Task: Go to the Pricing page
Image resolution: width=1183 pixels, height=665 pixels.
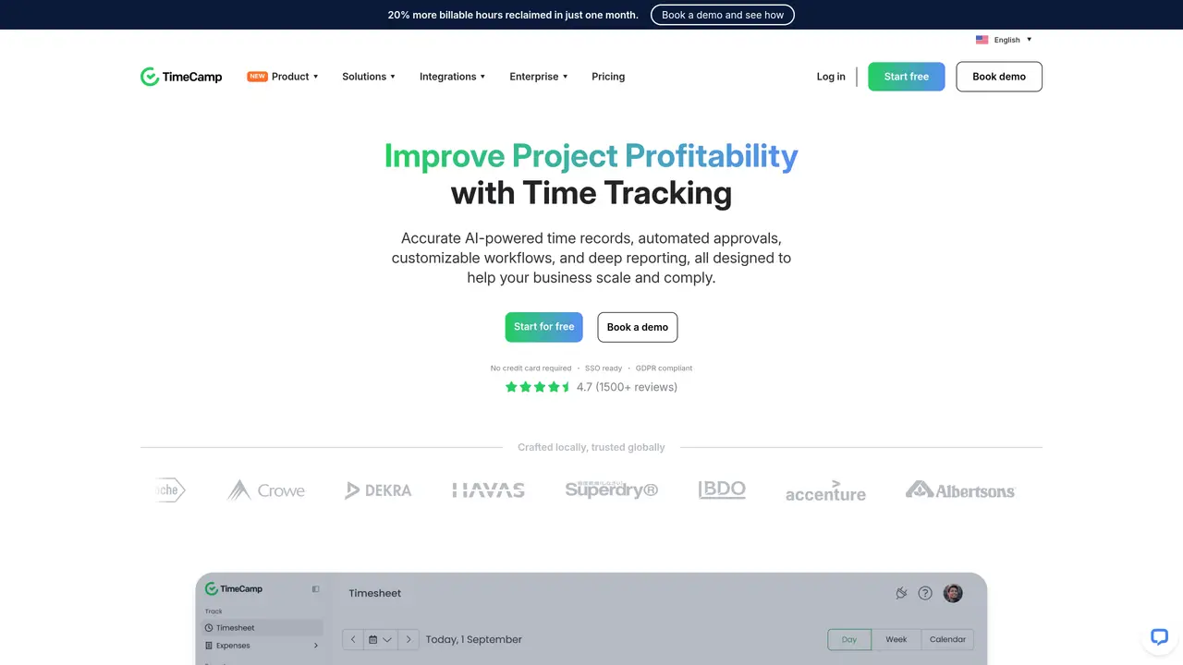Action: pos(608,77)
